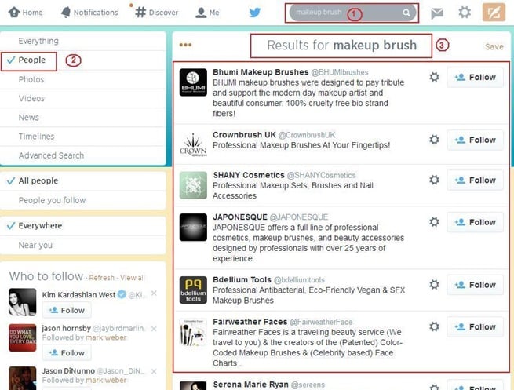Open Fairweather Faces avatar

(193, 332)
